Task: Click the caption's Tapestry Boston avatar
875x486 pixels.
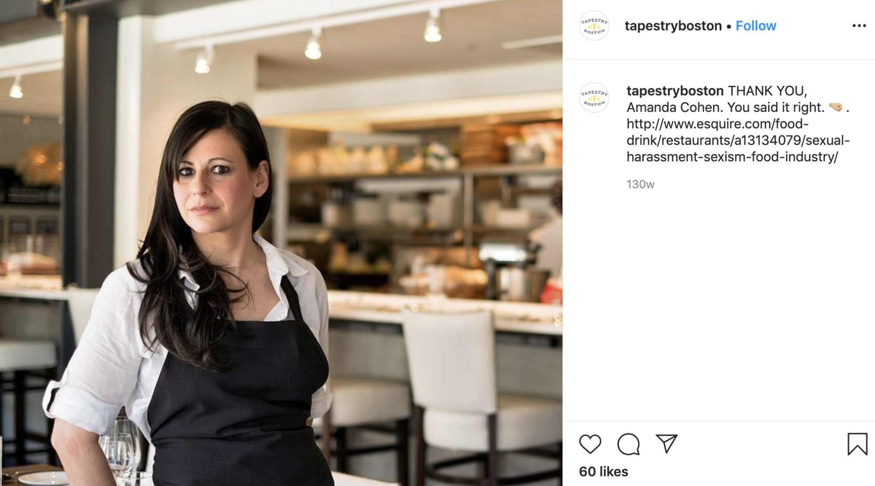Action: (x=594, y=98)
